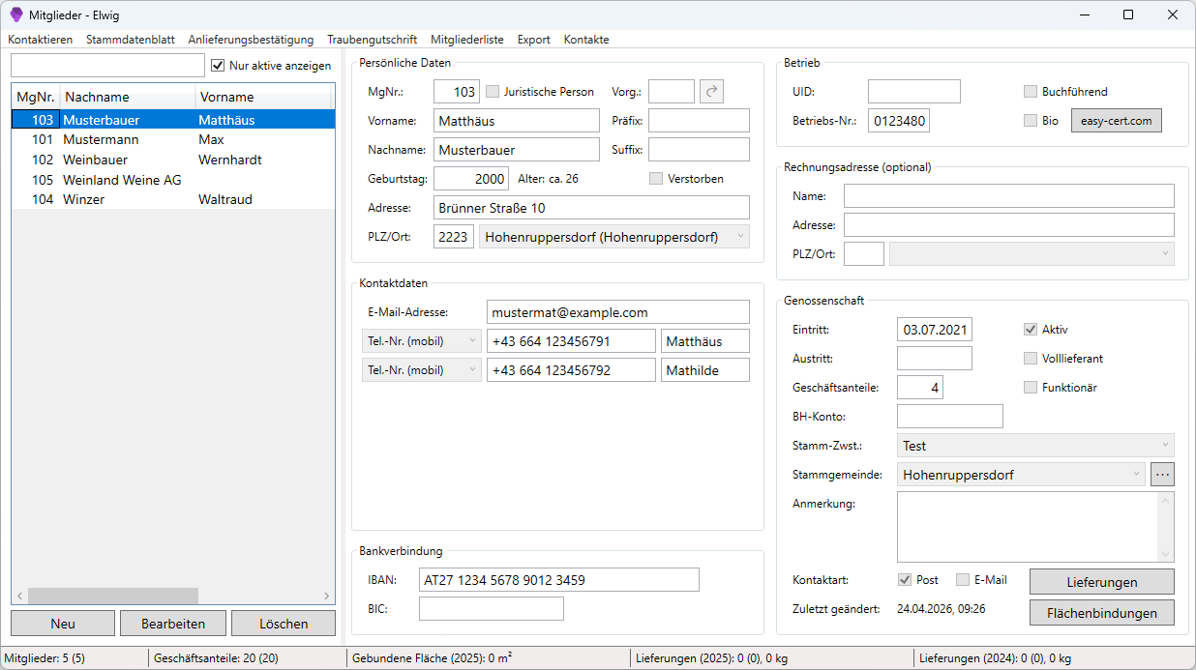Open the Stammgemeinde details ellipsis button
Image resolution: width=1196 pixels, height=670 pixels.
pos(1162,475)
